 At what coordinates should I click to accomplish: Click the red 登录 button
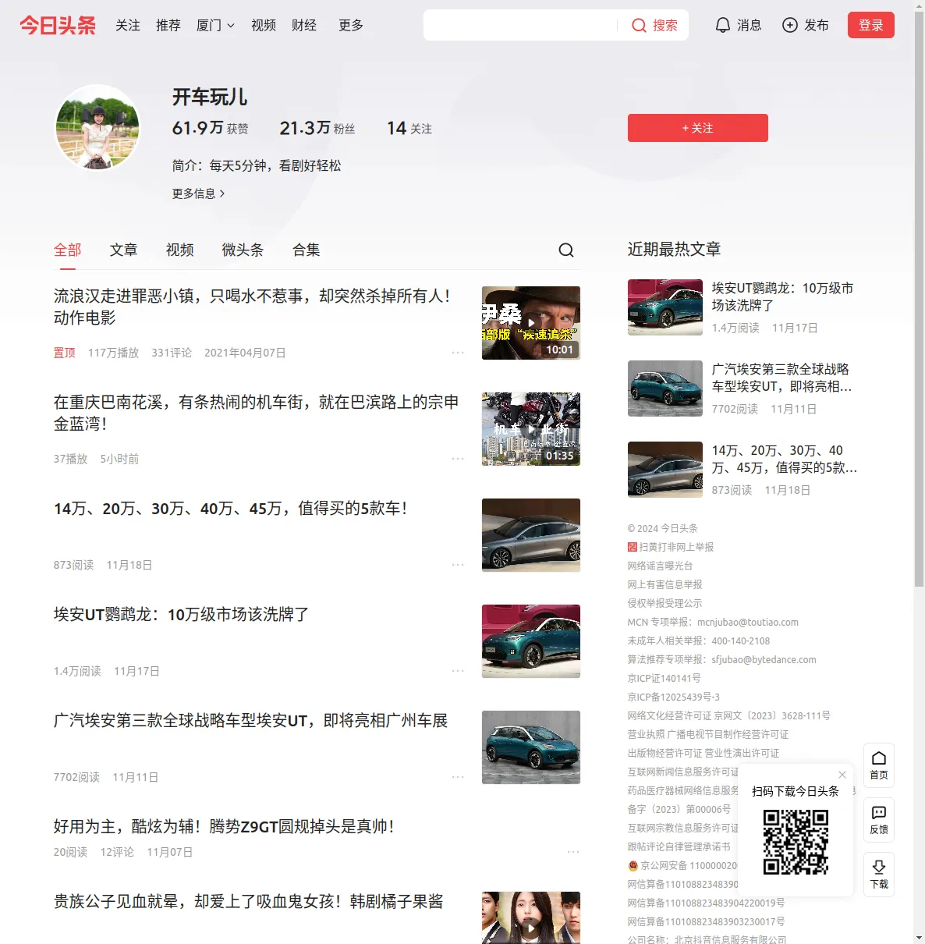(x=871, y=25)
